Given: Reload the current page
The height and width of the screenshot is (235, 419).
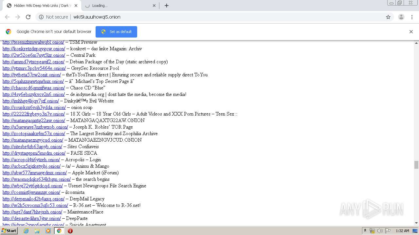Looking at the screenshot, I should click(x=28, y=17).
